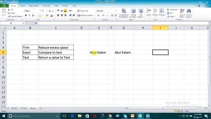Switch to the Insert tab
Viewport: 211px width, 119px height.
tap(22, 6)
